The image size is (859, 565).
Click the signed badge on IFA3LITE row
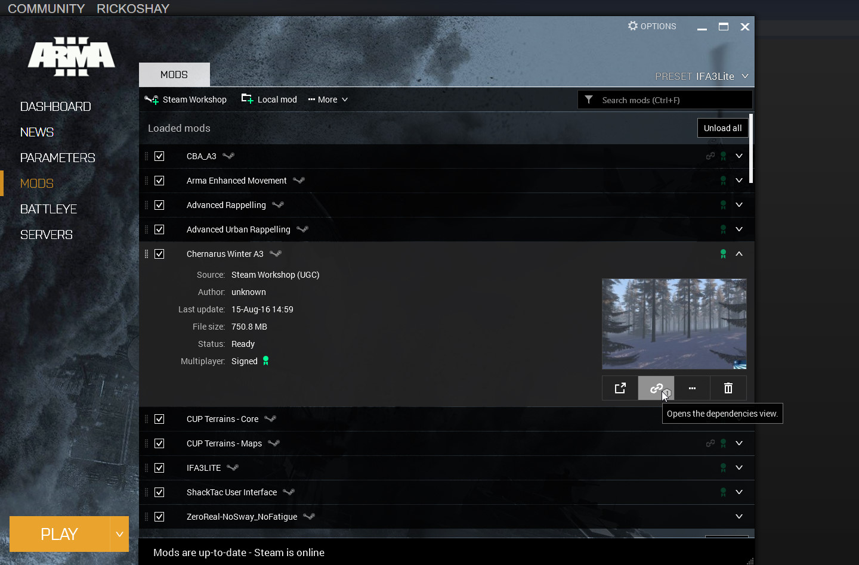pos(723,468)
